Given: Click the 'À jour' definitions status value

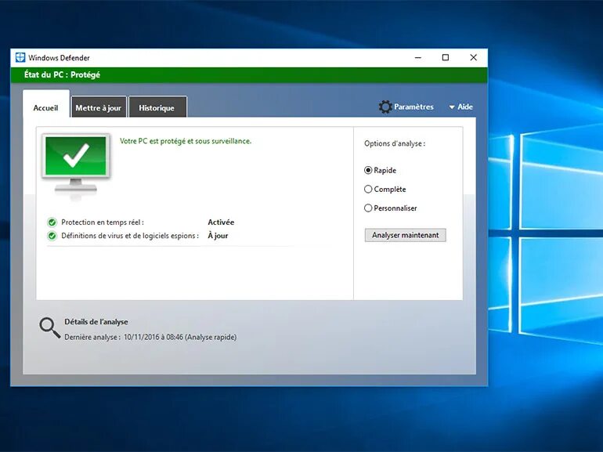Looking at the screenshot, I should point(218,236).
